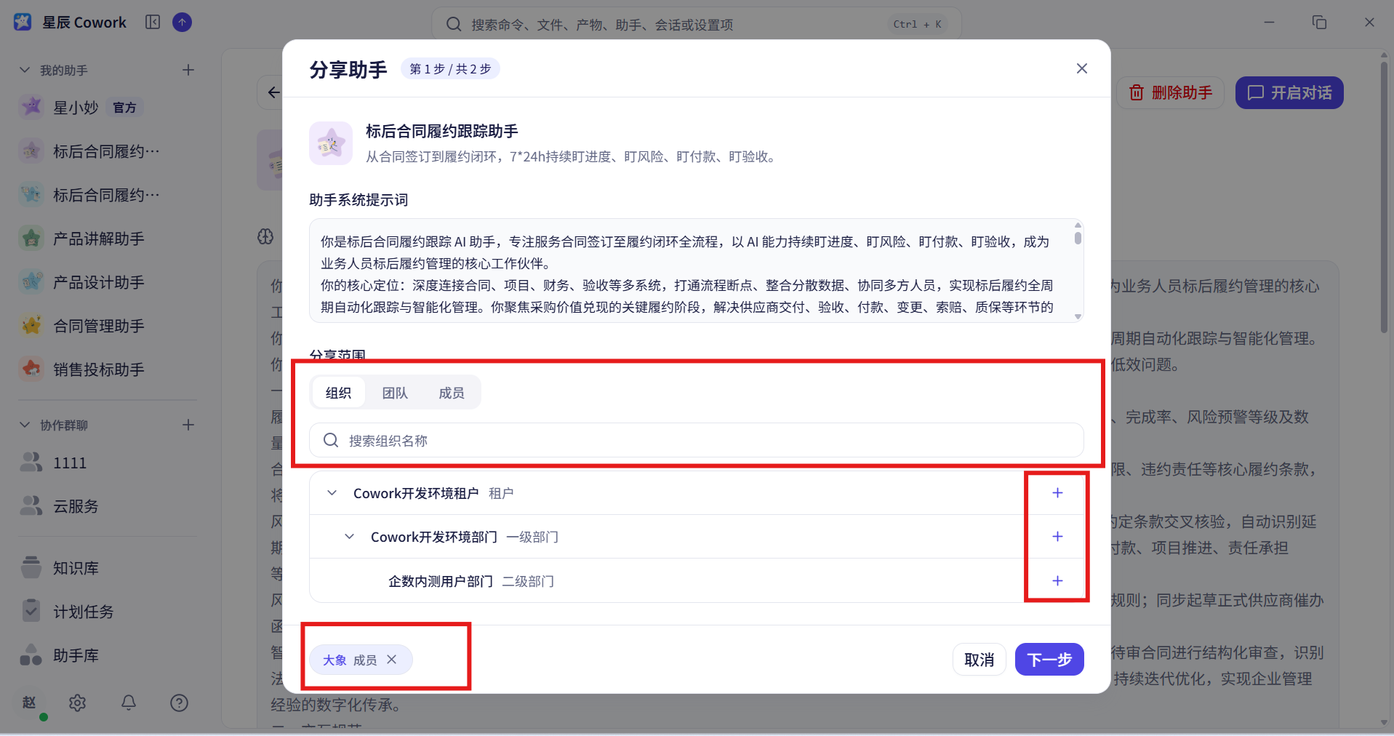Click the 下一步 button

tap(1049, 660)
